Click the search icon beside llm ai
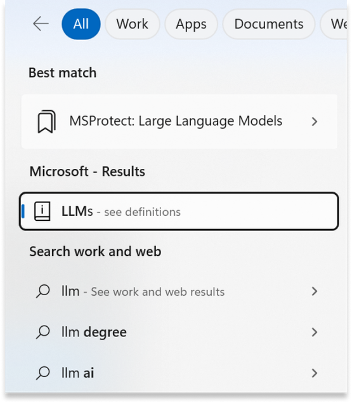 (x=43, y=373)
